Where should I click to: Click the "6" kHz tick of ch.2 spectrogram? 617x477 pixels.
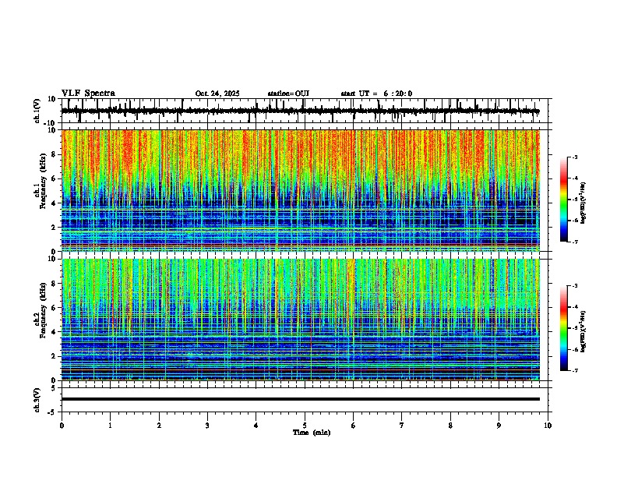(x=54, y=308)
